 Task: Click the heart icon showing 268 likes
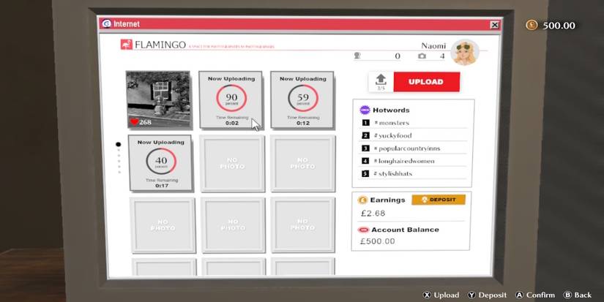pos(134,122)
